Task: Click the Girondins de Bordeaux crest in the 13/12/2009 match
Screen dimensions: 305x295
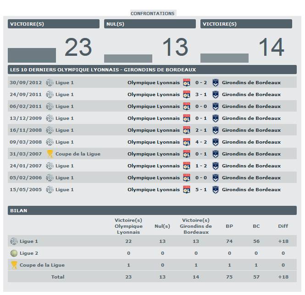Action: coord(216,118)
